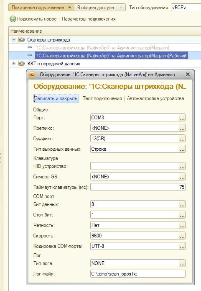Expand the ККТ с передачей данных group
Image resolution: width=201 pixels, height=291 pixels.
click(13, 64)
